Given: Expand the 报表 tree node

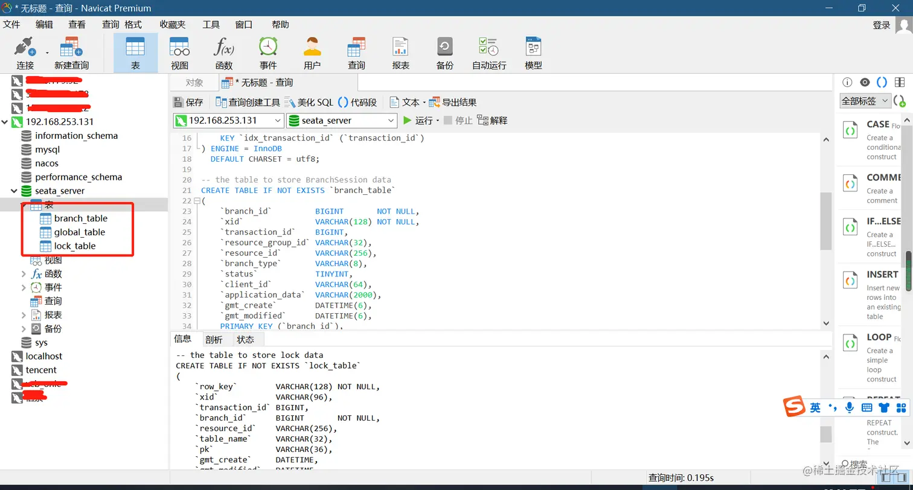Looking at the screenshot, I should point(24,315).
